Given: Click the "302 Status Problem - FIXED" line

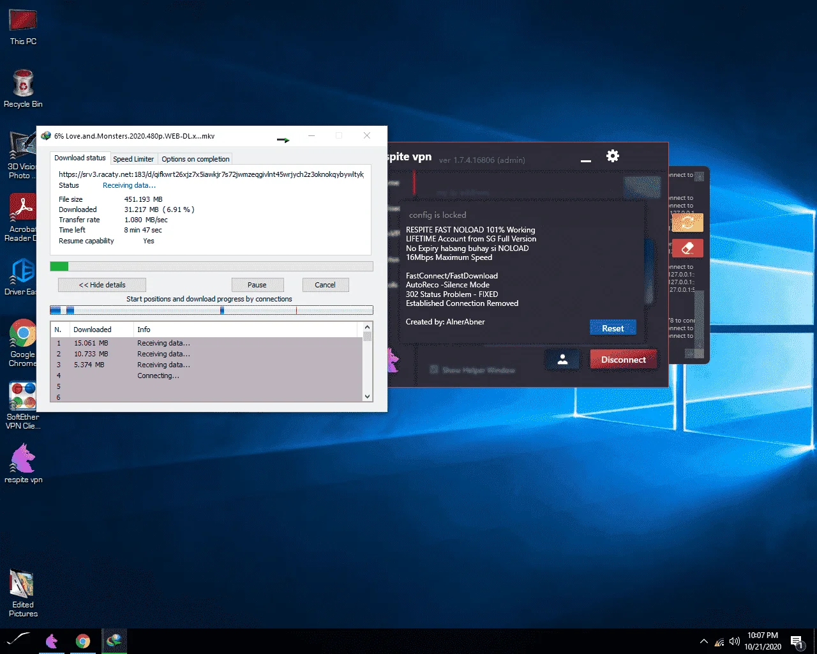Looking at the screenshot, I should pos(452,294).
